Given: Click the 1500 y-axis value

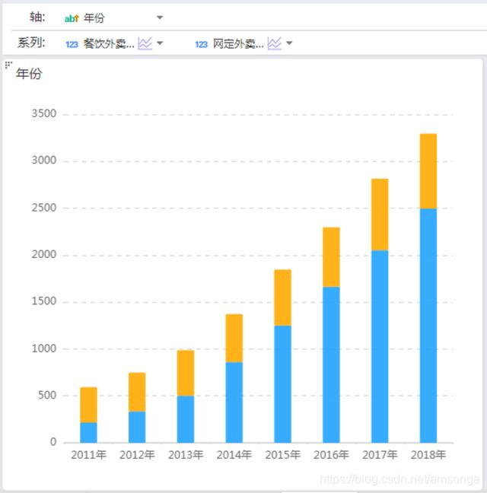Looking at the screenshot, I should pyautogui.click(x=44, y=301).
